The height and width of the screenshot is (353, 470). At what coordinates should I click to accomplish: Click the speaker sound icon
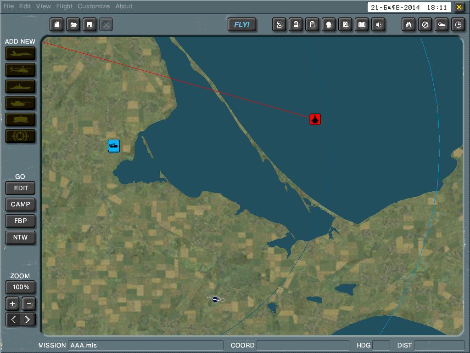(378, 25)
